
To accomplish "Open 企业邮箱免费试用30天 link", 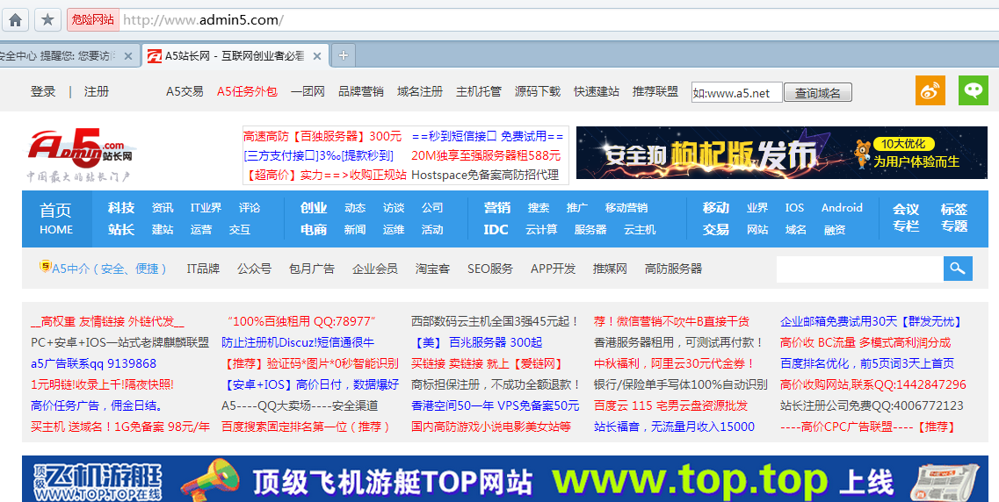I will (872, 321).
